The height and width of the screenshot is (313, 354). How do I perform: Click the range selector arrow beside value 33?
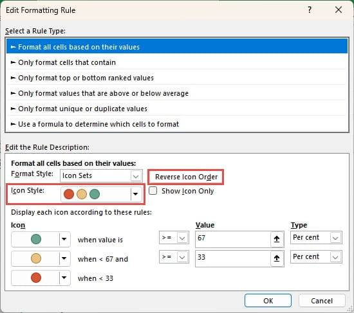tap(277, 258)
